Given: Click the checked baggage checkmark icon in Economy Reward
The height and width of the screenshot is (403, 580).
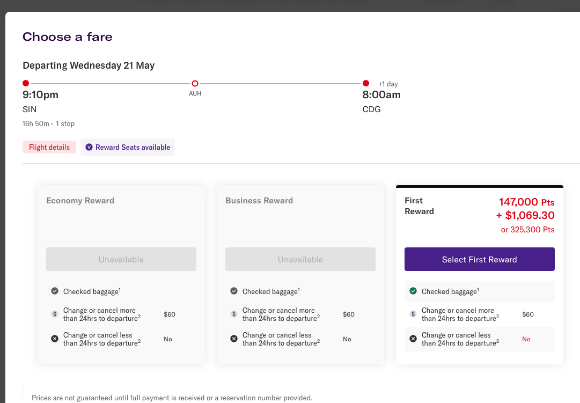Looking at the screenshot, I should [x=55, y=291].
